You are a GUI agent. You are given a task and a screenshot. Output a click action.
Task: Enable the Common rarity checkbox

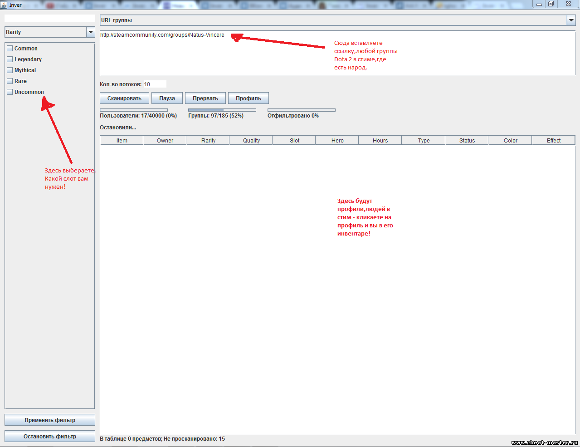[x=10, y=49]
